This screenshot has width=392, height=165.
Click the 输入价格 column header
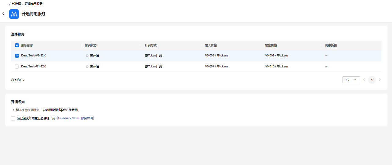click(x=211, y=45)
